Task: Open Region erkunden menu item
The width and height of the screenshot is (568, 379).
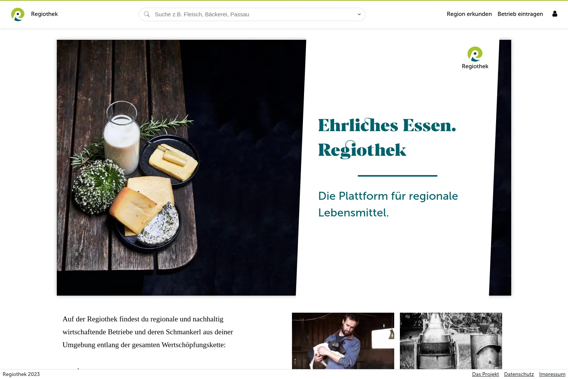Action: pos(469,14)
